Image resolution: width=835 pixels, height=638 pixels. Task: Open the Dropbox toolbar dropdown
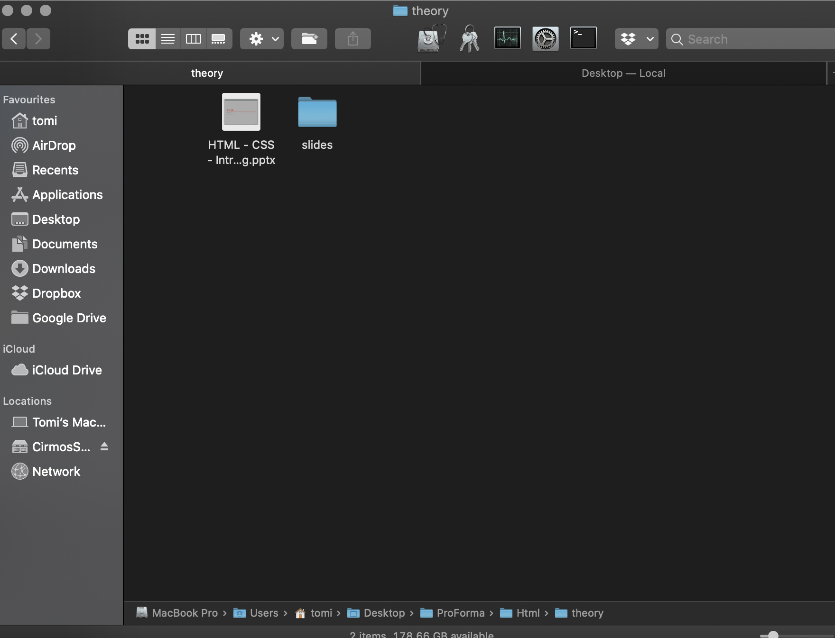(636, 39)
